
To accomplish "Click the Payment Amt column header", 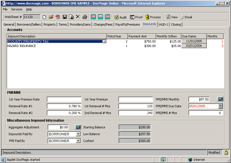I will coord(142,36).
